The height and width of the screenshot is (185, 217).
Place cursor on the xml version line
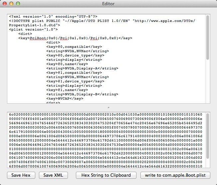point(53,17)
